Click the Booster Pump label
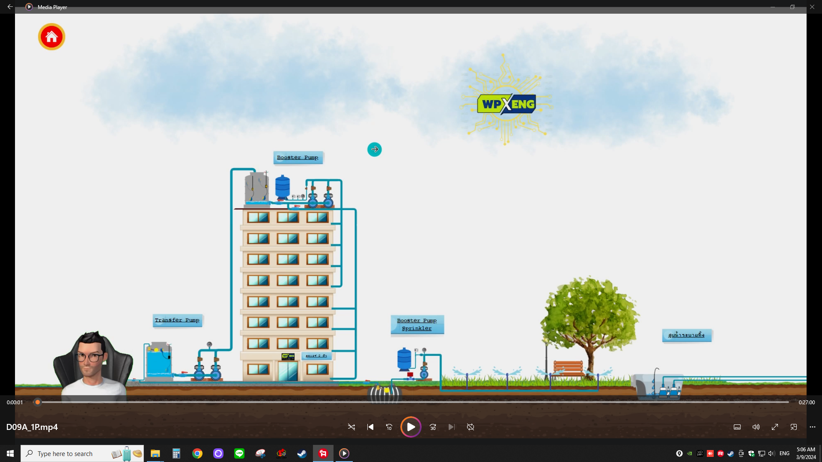This screenshot has width=822, height=462. pyautogui.click(x=298, y=157)
